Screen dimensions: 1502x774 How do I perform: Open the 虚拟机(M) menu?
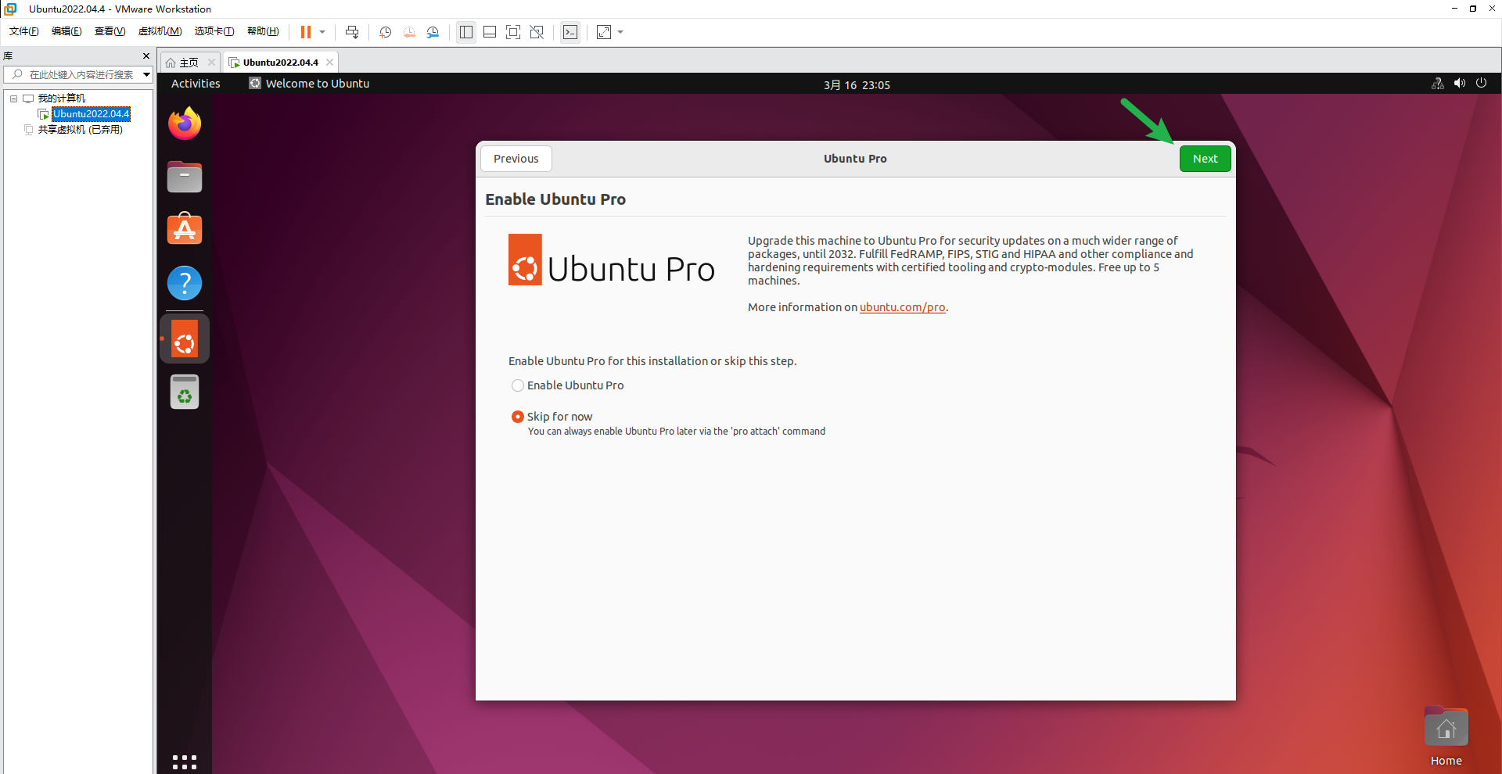pyautogui.click(x=160, y=31)
